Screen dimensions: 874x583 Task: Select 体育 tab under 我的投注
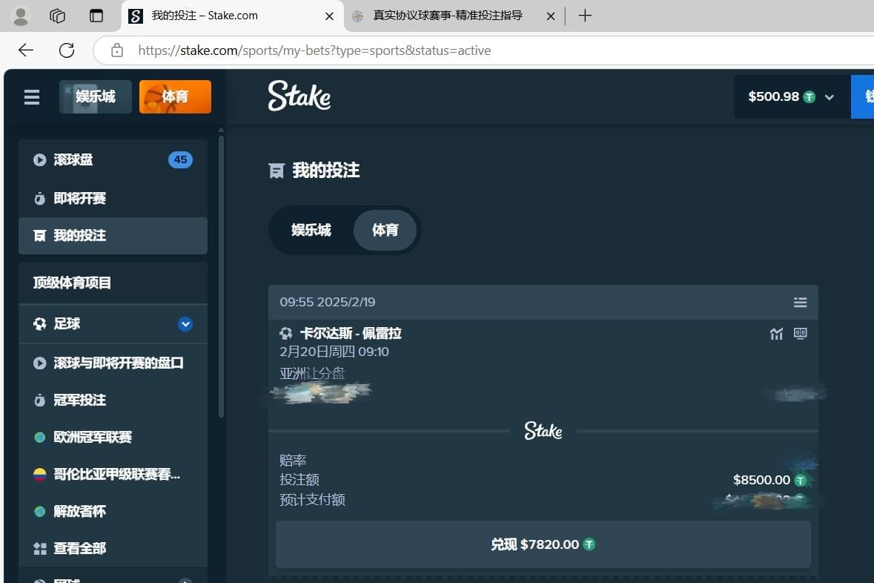tap(385, 230)
